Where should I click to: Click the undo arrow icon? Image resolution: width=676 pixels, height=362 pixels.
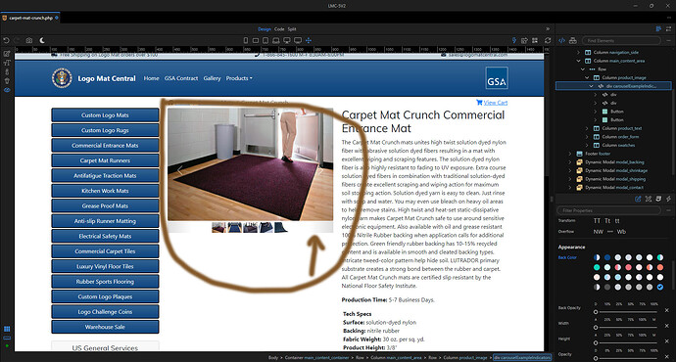[6, 40]
